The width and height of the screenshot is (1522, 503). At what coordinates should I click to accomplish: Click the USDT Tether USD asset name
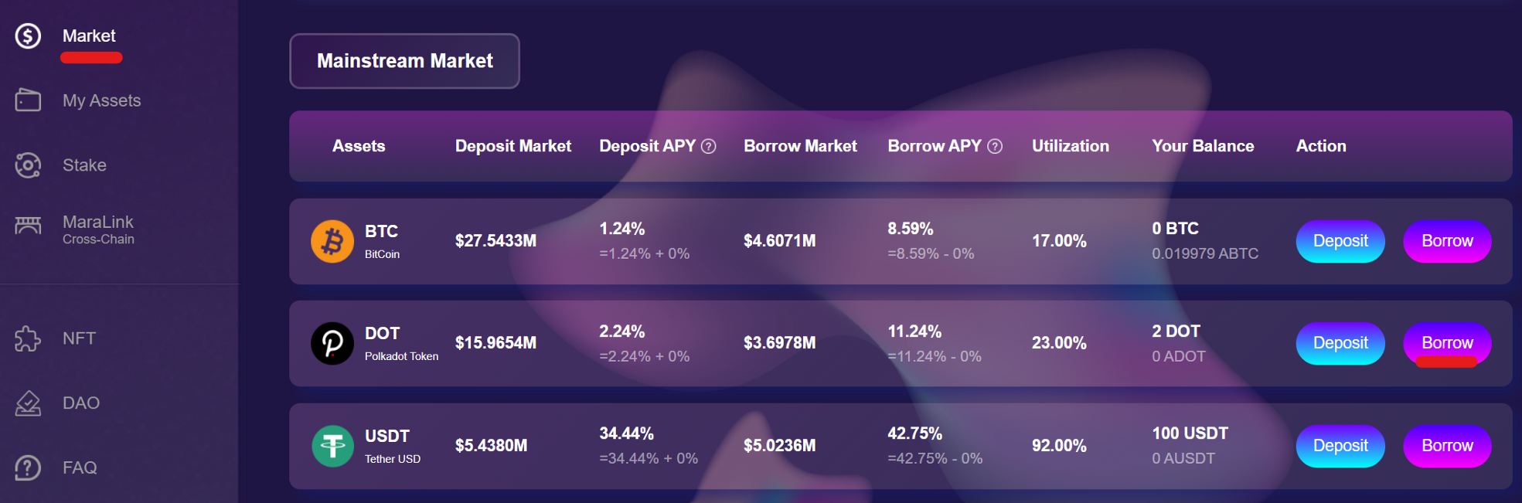393,446
